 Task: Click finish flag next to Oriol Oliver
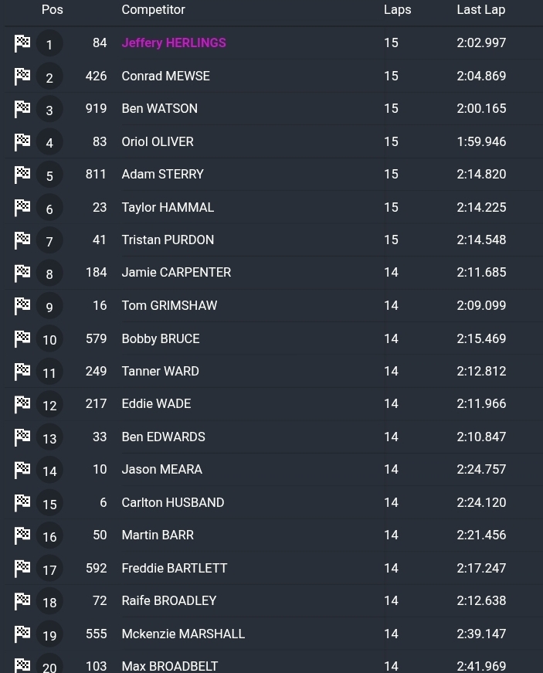(22, 142)
